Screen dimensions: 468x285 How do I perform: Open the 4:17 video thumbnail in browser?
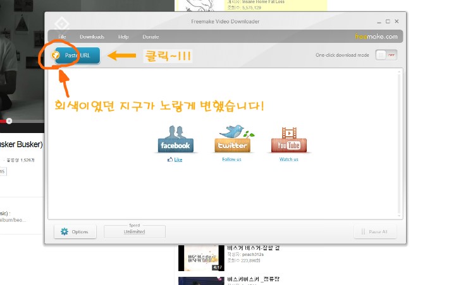click(x=201, y=258)
